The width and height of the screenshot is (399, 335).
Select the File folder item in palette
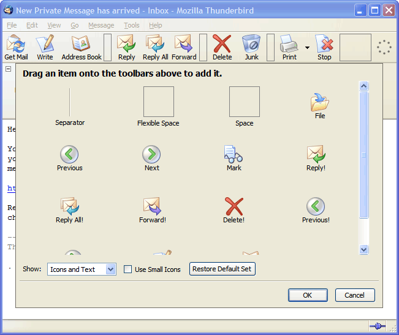[320, 106]
